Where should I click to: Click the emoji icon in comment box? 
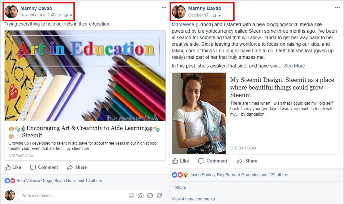(x=131, y=195)
